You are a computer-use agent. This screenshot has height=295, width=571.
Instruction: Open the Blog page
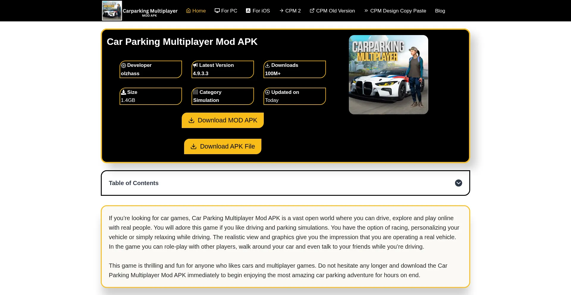pos(440,11)
